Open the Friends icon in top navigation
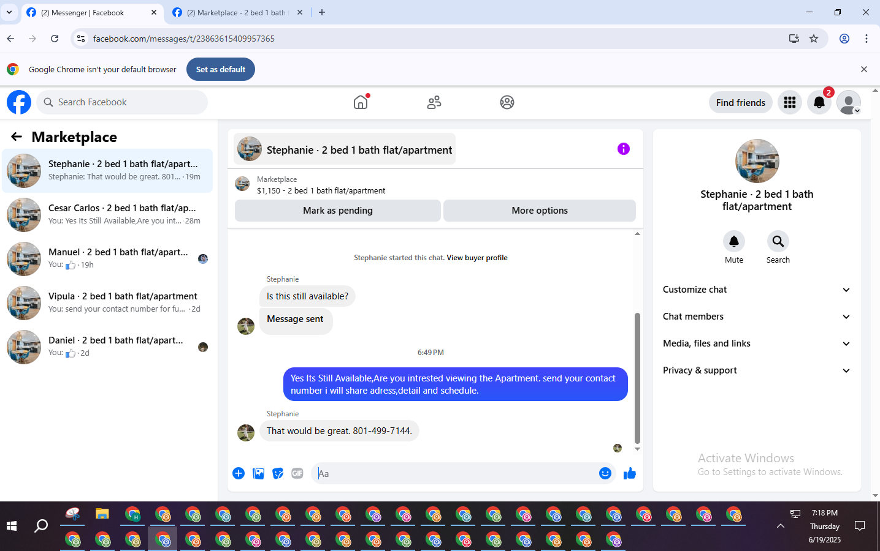Viewport: 880px width, 551px height. click(434, 102)
